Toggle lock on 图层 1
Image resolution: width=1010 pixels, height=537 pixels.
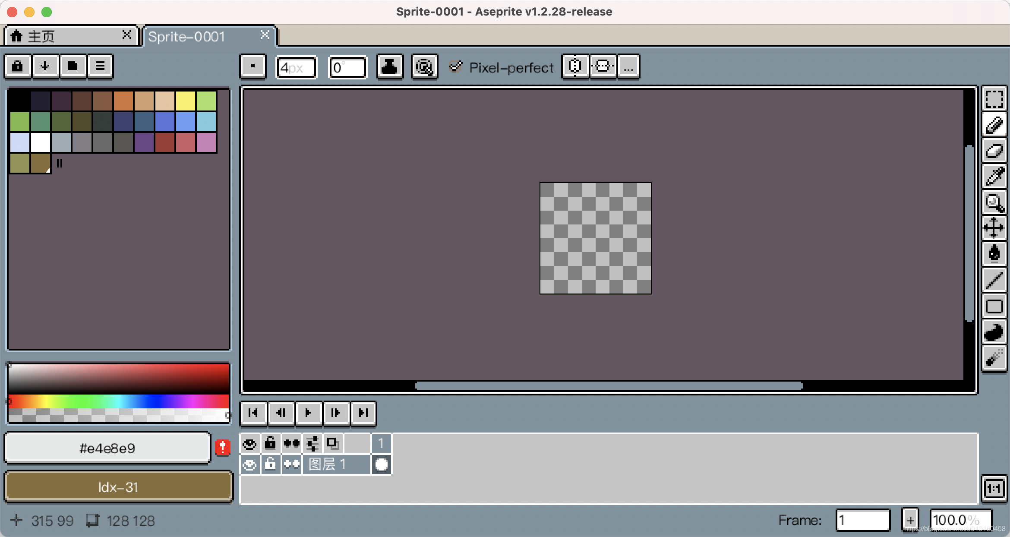click(271, 465)
